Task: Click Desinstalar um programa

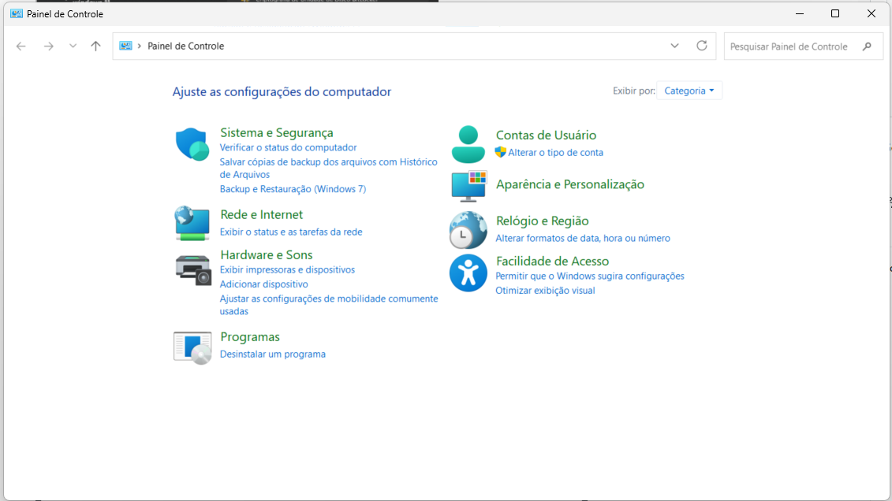Action: click(273, 354)
